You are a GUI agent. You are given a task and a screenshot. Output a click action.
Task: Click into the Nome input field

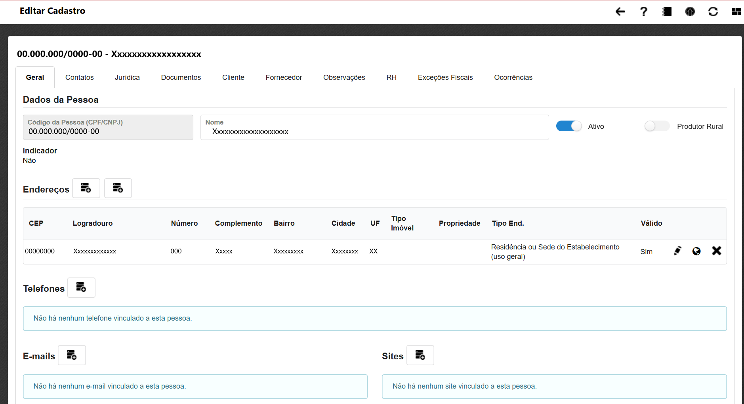point(374,132)
